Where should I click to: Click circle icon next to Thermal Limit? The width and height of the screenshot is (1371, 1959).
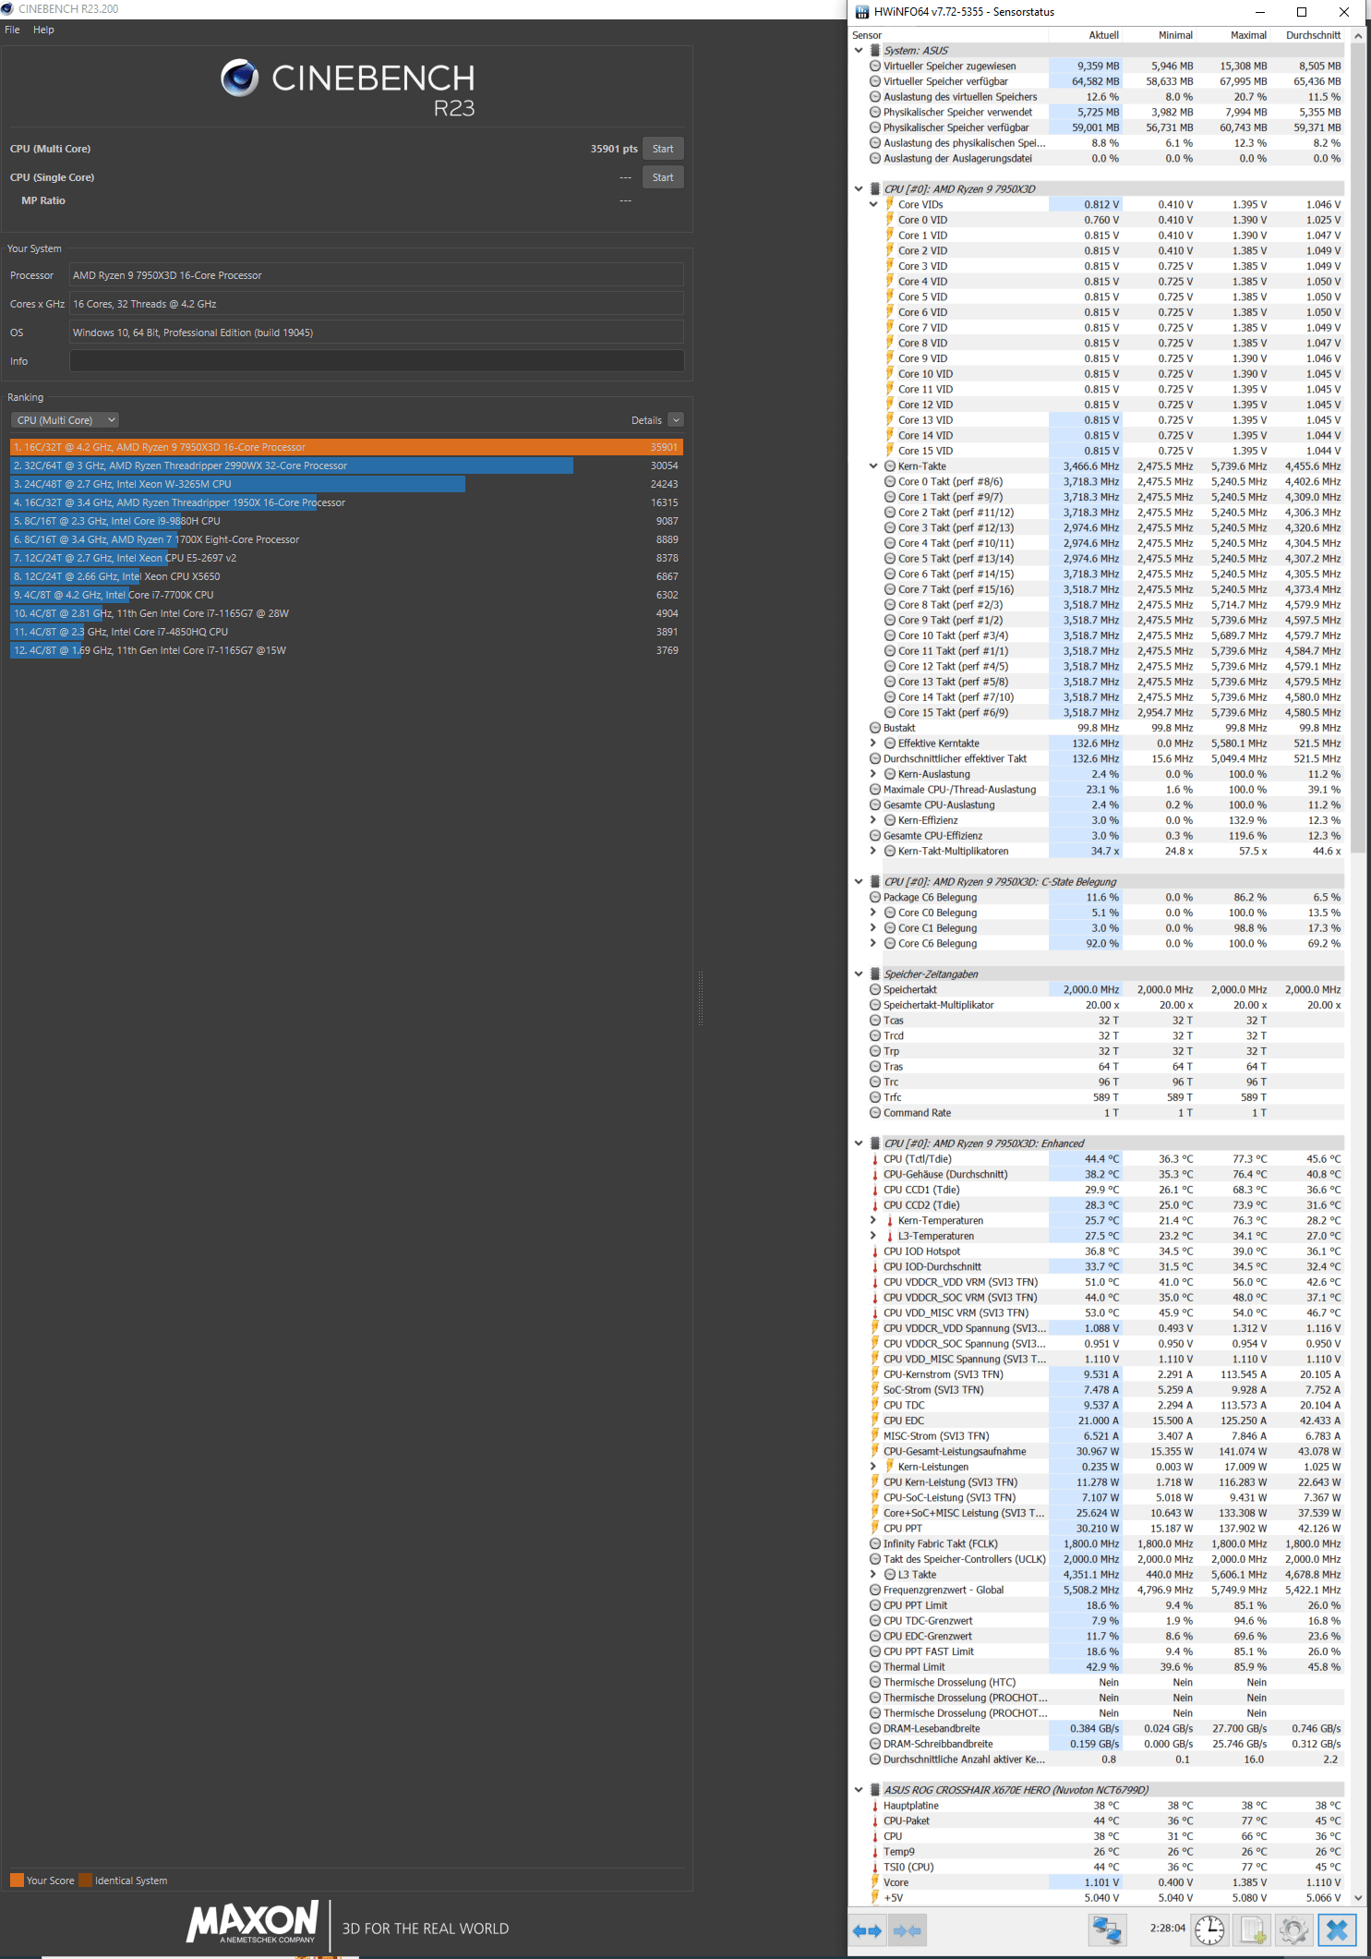point(875,1666)
